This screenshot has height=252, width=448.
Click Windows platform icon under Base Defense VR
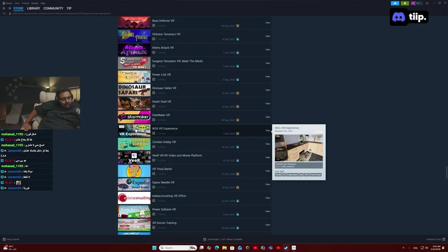[154, 26]
